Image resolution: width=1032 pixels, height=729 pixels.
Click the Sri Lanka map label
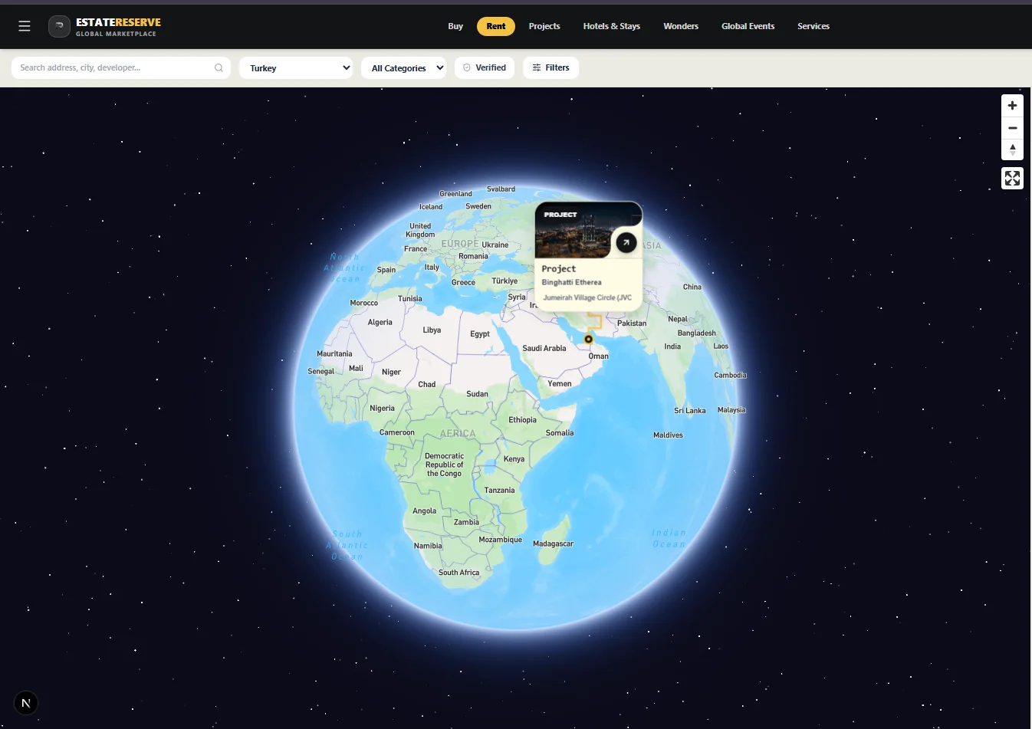point(690,411)
